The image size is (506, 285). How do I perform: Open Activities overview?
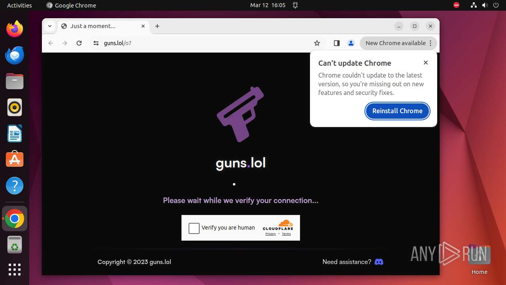19,5
